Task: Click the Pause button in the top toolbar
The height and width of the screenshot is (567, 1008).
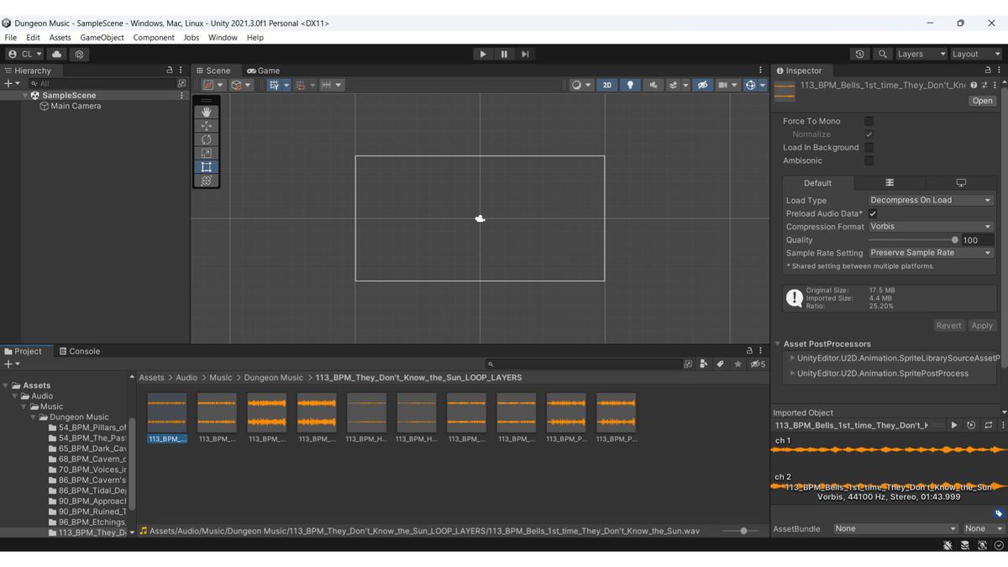Action: click(504, 54)
